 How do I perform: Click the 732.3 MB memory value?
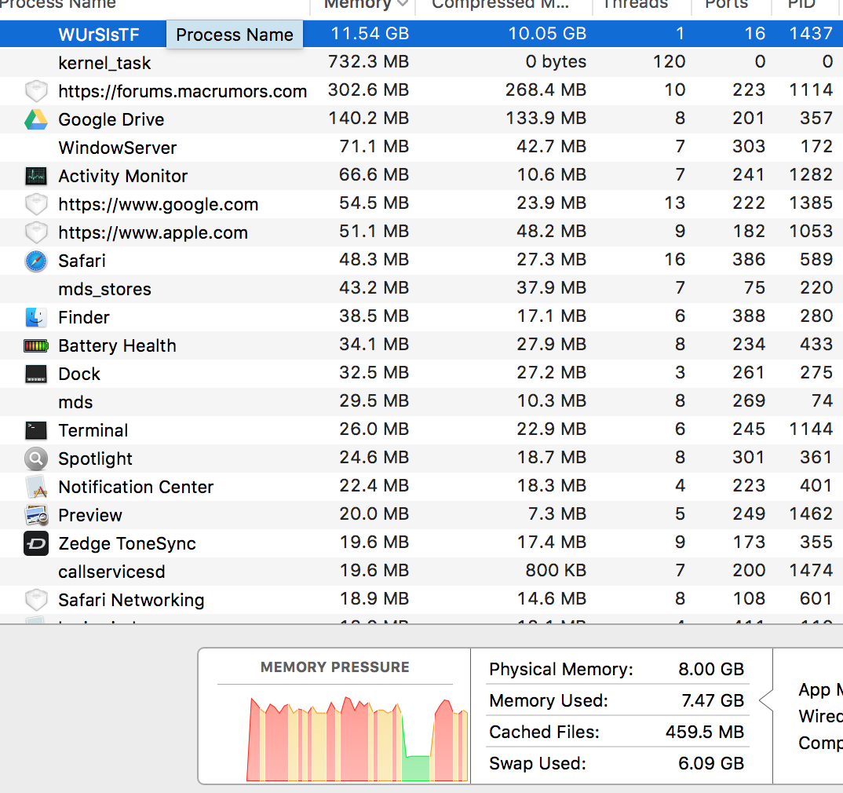(369, 62)
